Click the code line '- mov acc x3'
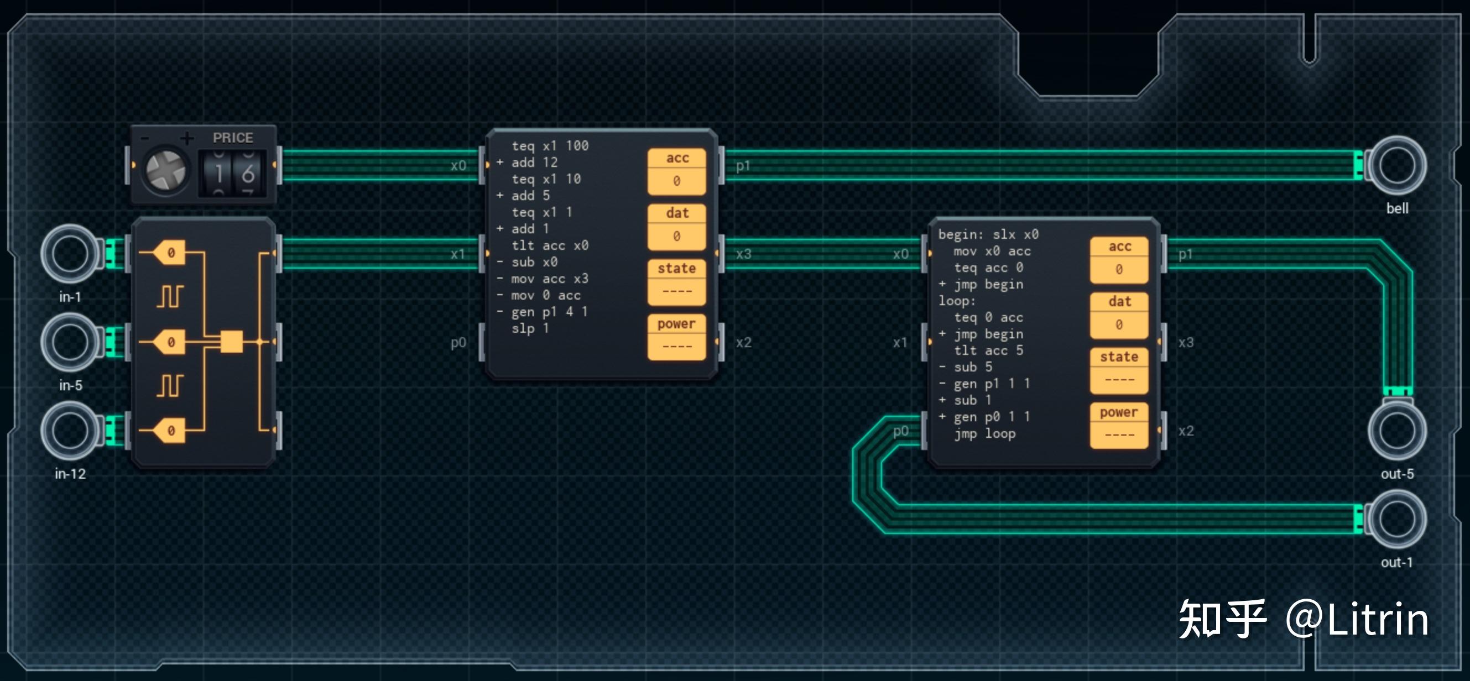The height and width of the screenshot is (681, 1470). click(542, 279)
